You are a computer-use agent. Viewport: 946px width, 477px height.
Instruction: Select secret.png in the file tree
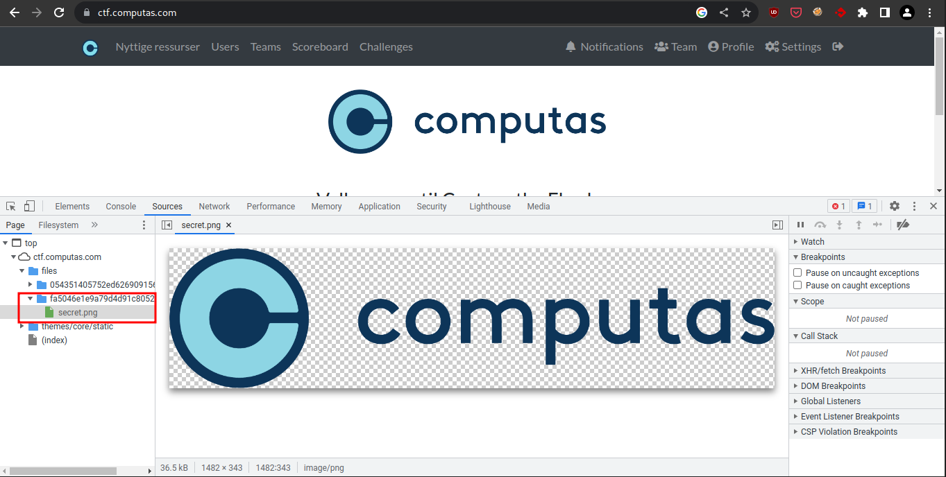(78, 313)
